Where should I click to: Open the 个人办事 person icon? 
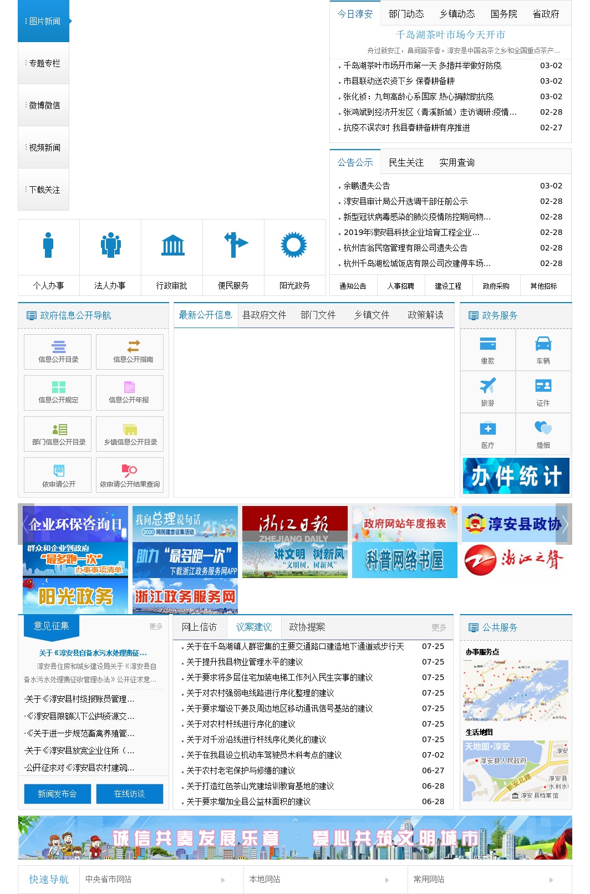point(48,245)
